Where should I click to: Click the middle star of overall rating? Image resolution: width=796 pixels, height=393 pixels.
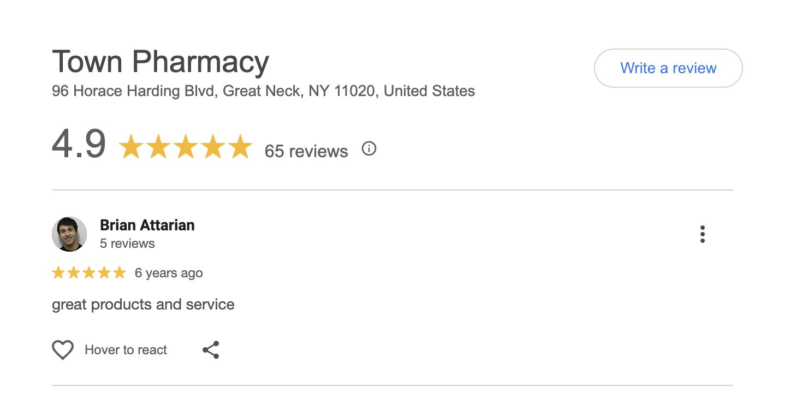coord(186,148)
